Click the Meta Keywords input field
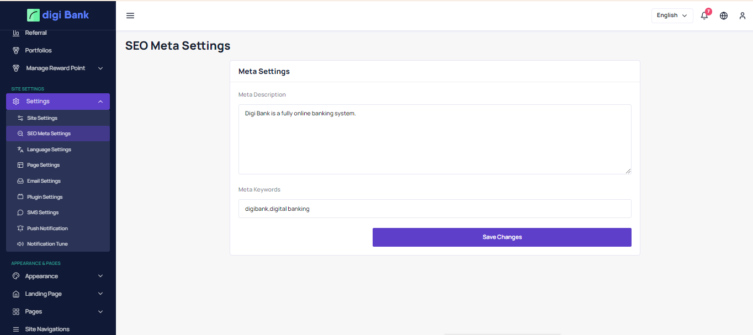 tap(434, 209)
